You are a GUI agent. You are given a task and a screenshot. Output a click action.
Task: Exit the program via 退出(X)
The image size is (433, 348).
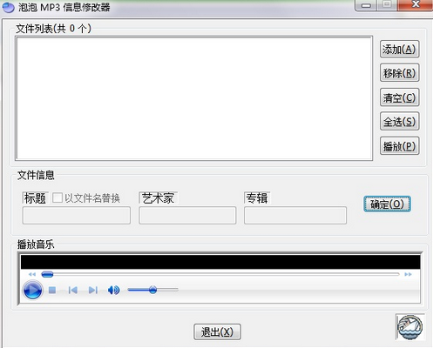pos(217,332)
